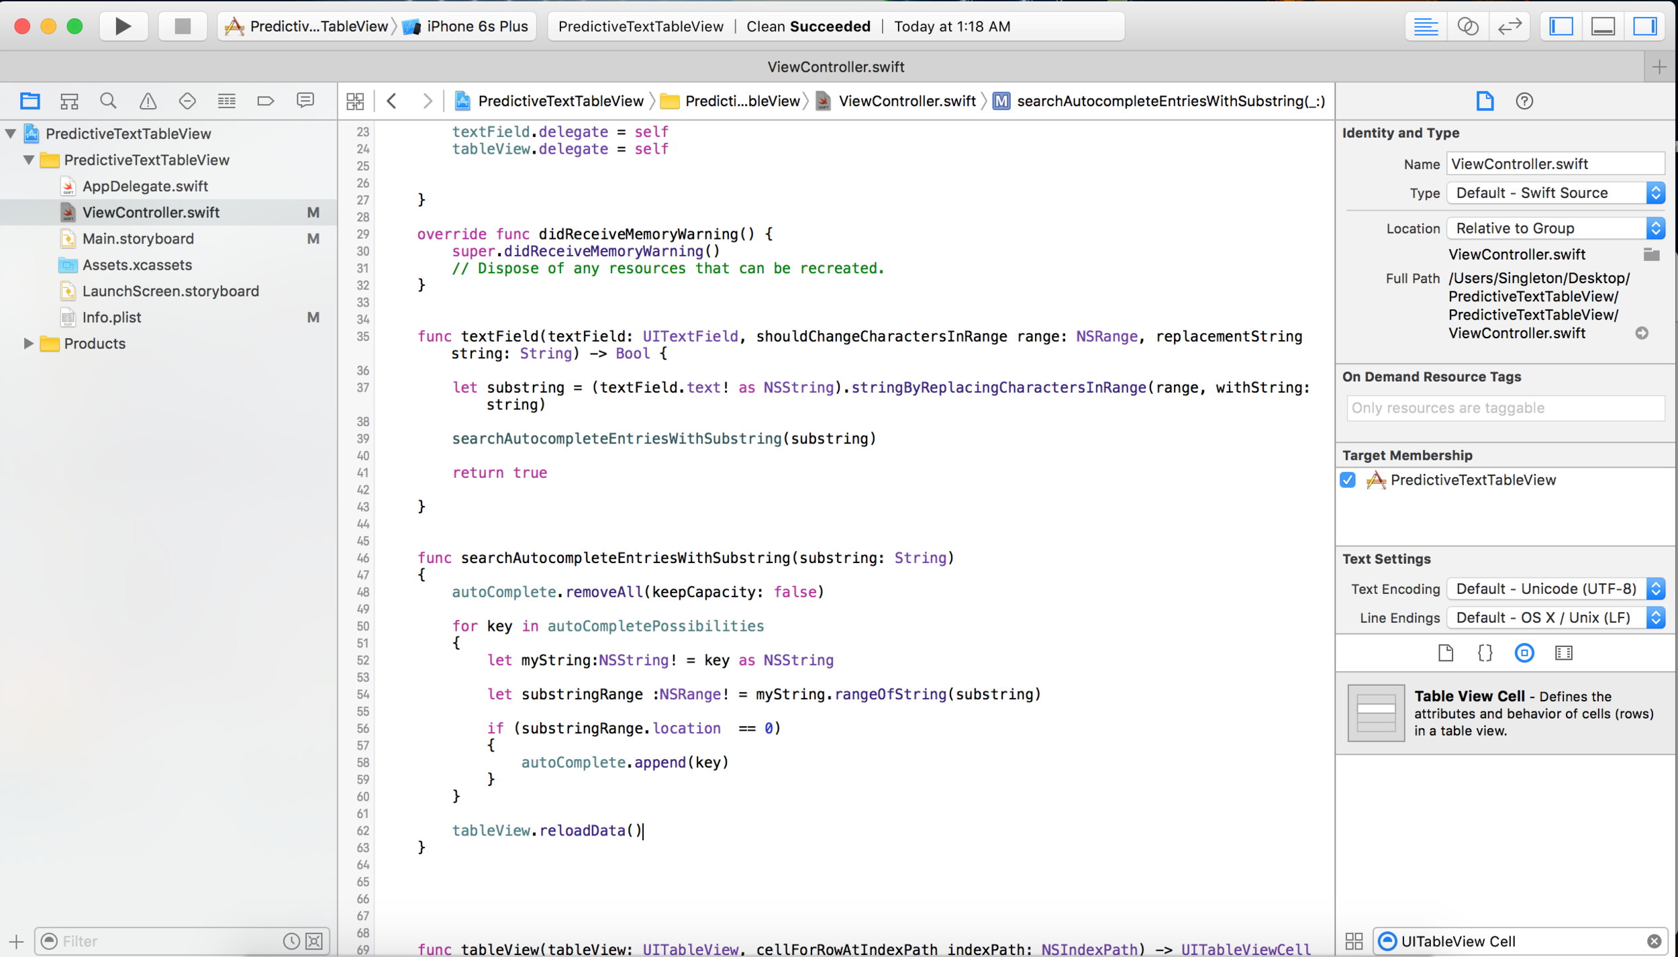Image resolution: width=1678 pixels, height=957 pixels.
Task: Show related items grid menu
Action: pyautogui.click(x=355, y=101)
